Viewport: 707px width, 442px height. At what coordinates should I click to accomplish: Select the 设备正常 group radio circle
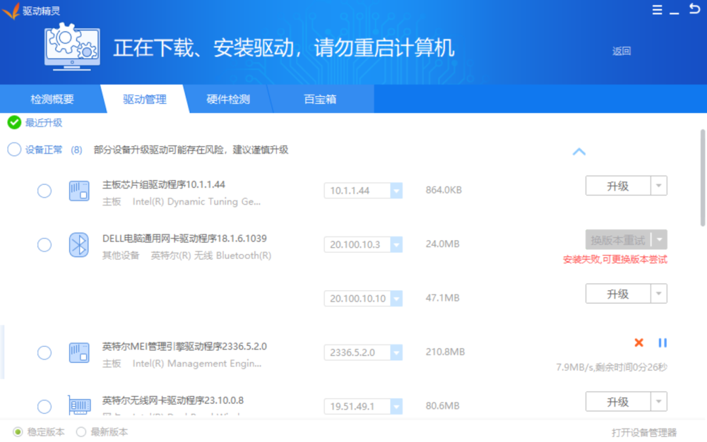14,150
